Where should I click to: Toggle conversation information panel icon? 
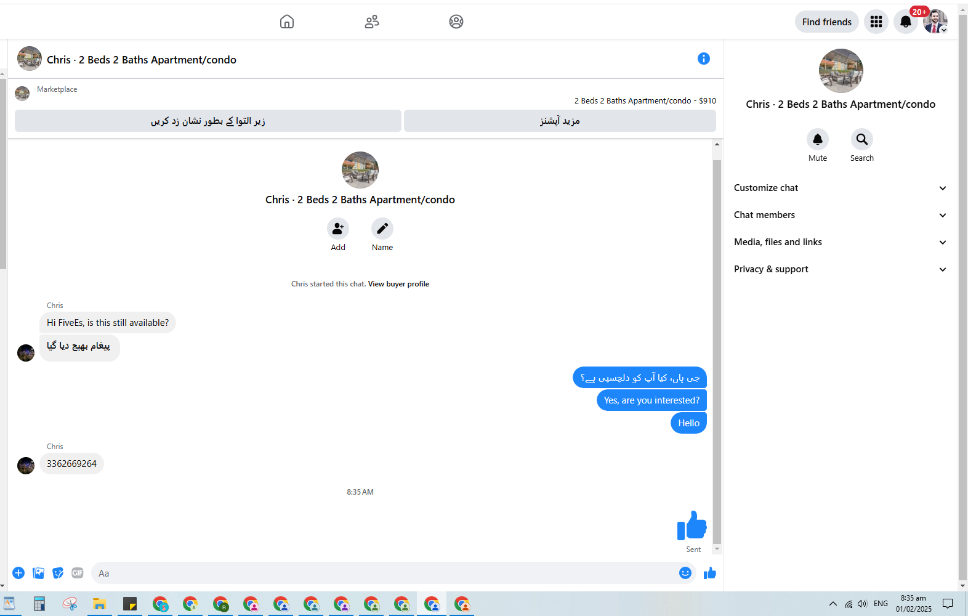point(704,59)
